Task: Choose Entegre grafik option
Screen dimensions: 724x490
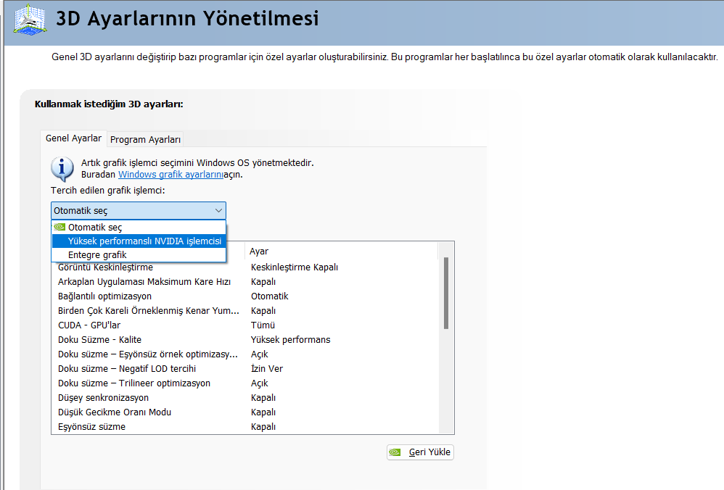Action: [139, 254]
